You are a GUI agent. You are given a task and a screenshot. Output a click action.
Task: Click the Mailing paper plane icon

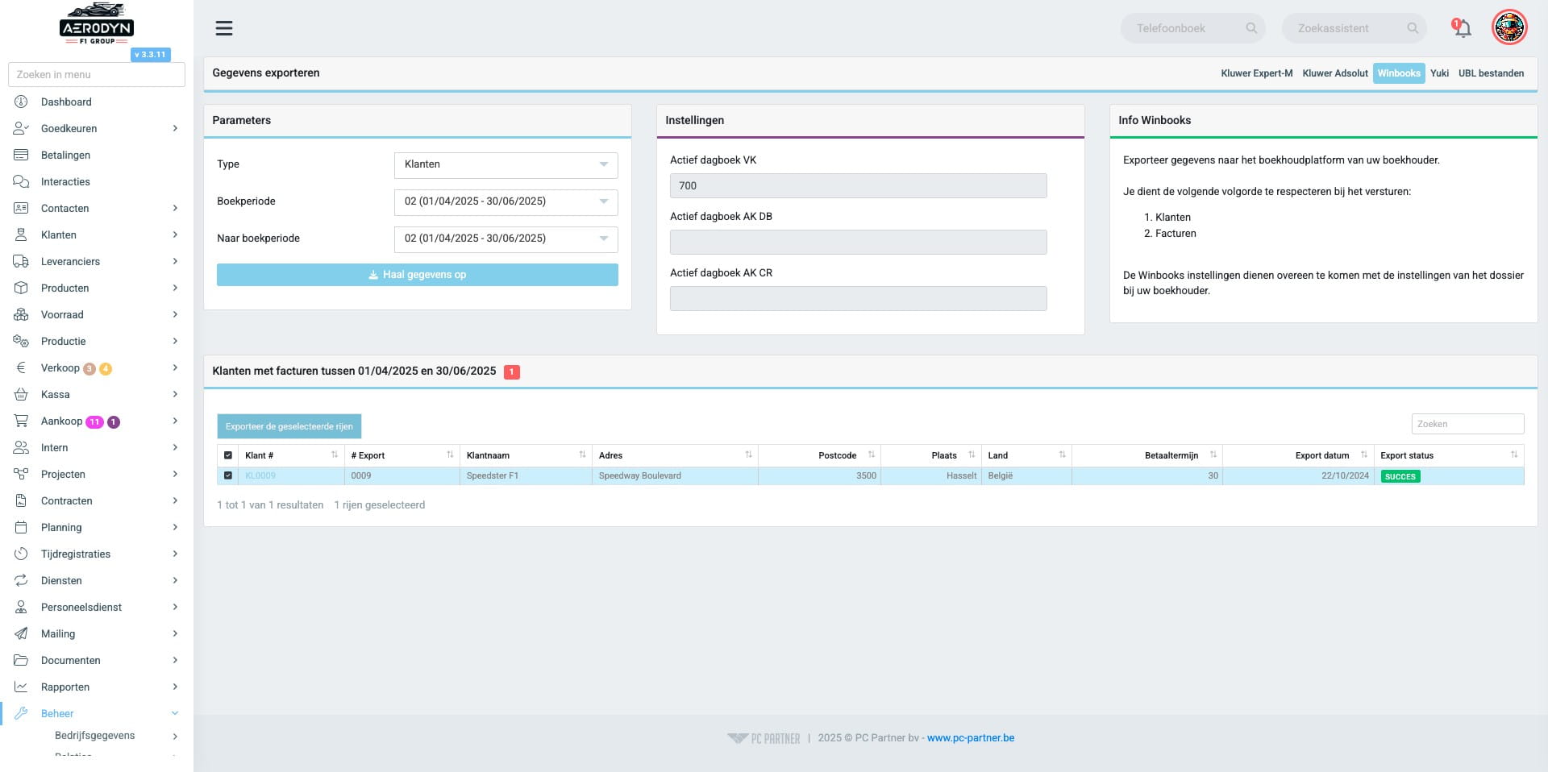pyautogui.click(x=21, y=633)
